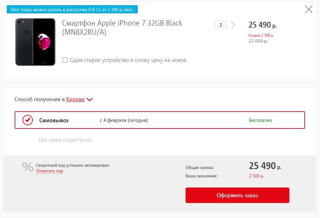Select the 'Самовывоз' pickup label

tap(54, 120)
